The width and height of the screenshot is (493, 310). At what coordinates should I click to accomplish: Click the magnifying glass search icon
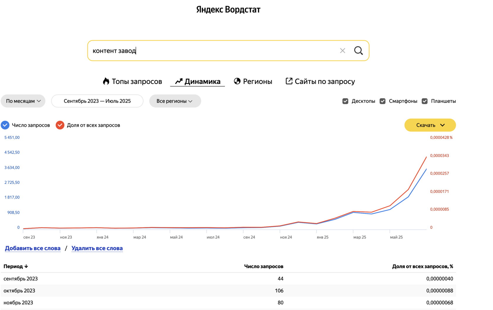click(358, 50)
